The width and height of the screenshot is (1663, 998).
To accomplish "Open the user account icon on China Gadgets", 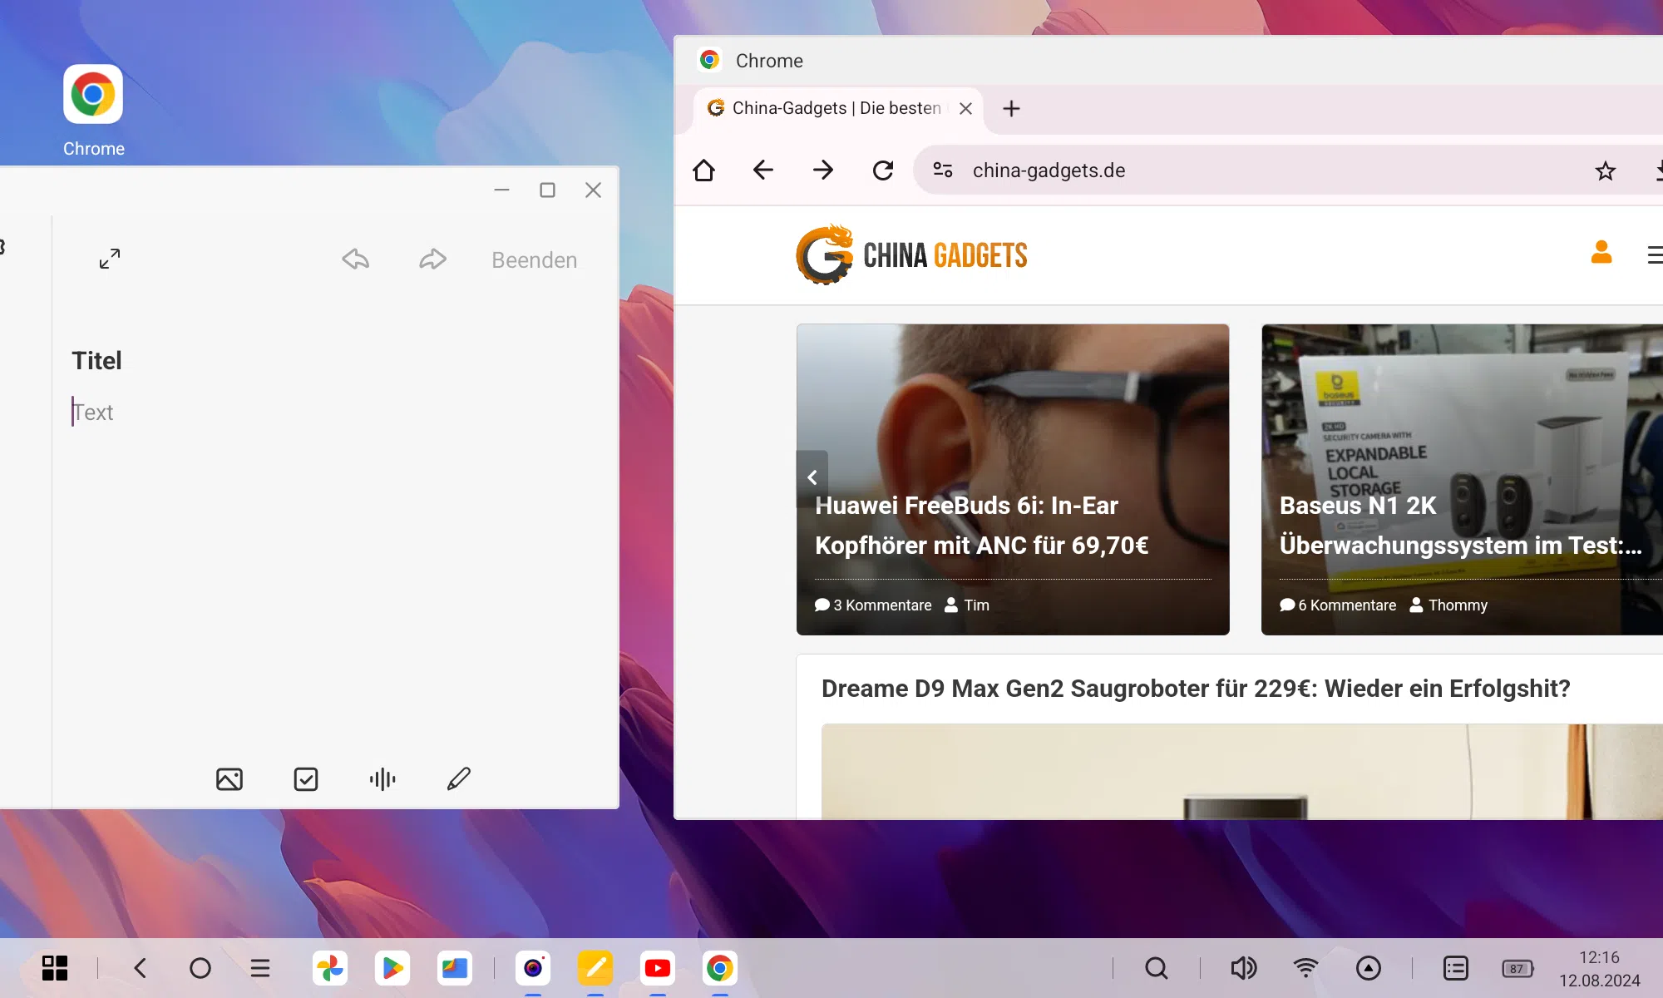I will [x=1601, y=252].
